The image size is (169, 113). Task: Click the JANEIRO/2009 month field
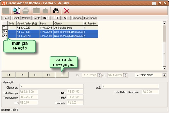149,75
